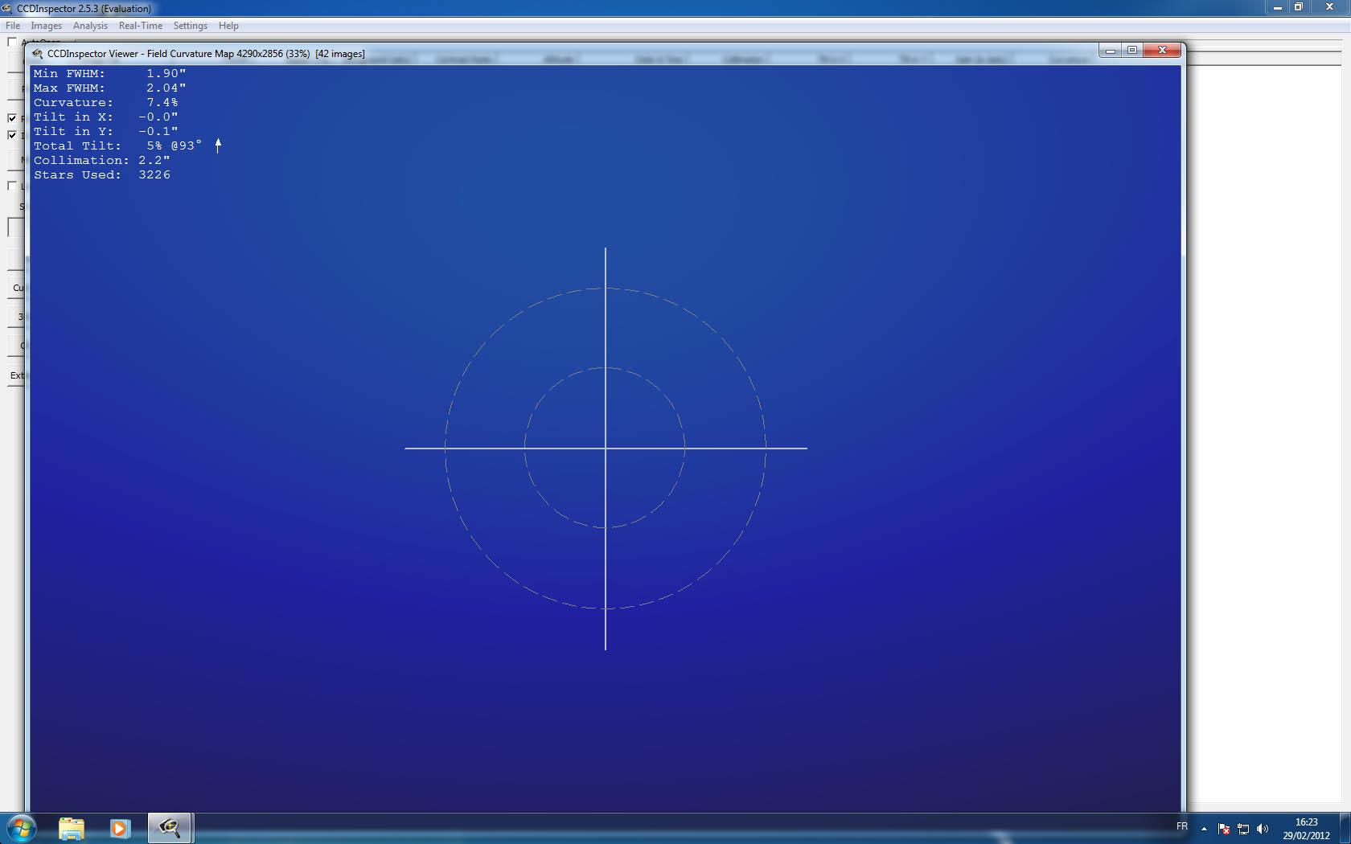The width and height of the screenshot is (1351, 844).
Task: Click the CCDInspector main window title icon
Action: tap(7, 8)
